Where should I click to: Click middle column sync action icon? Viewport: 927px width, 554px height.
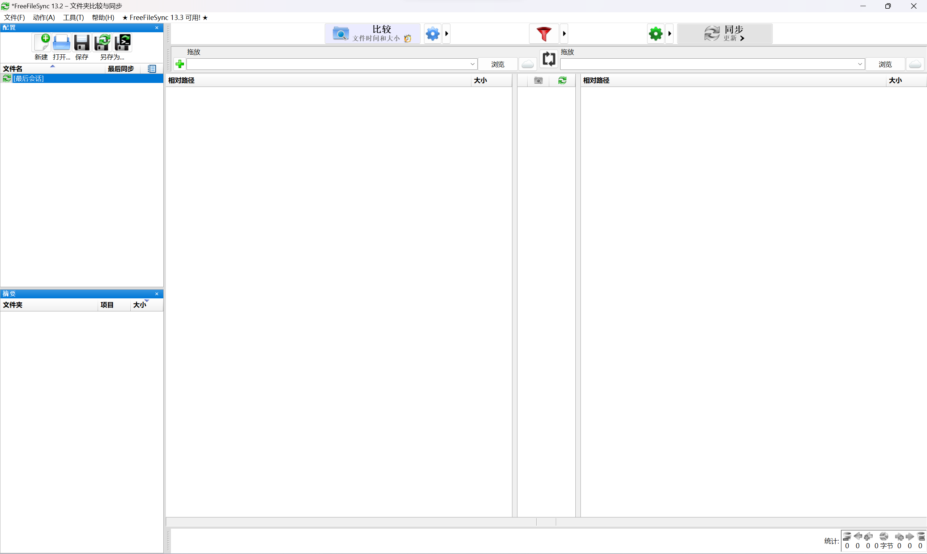[562, 81]
